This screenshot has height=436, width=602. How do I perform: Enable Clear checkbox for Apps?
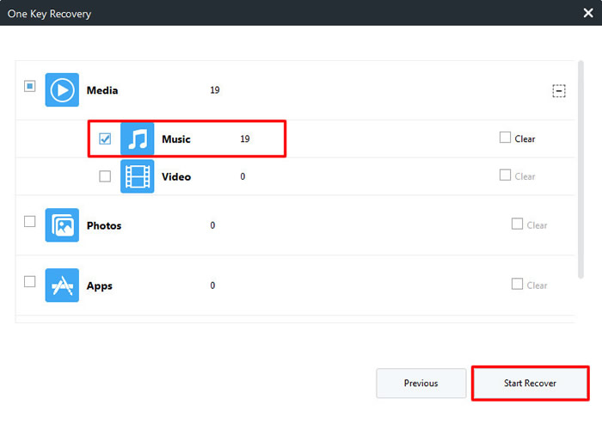pos(517,284)
